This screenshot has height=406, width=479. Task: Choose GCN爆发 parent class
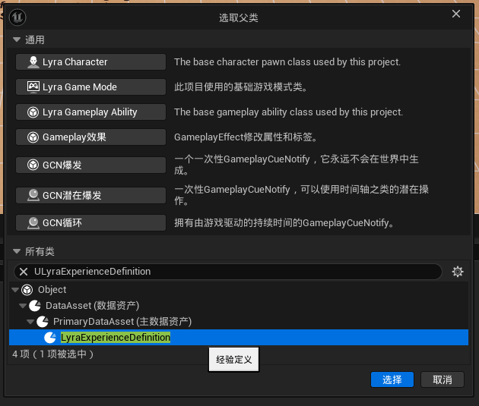(90, 165)
